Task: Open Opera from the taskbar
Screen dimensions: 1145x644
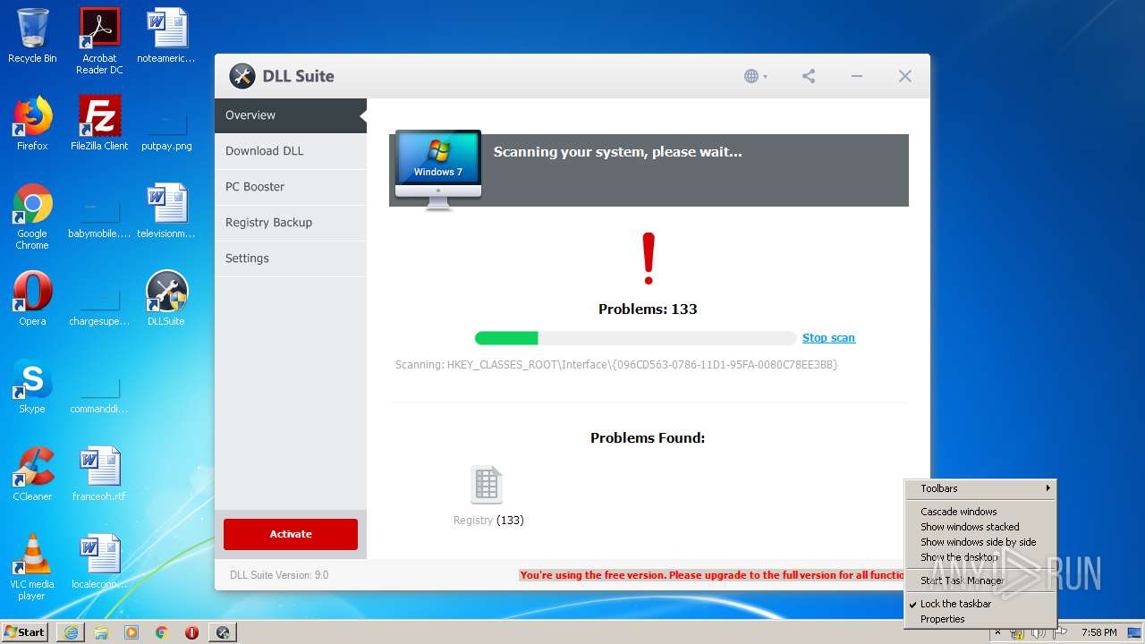Action: pos(191,632)
